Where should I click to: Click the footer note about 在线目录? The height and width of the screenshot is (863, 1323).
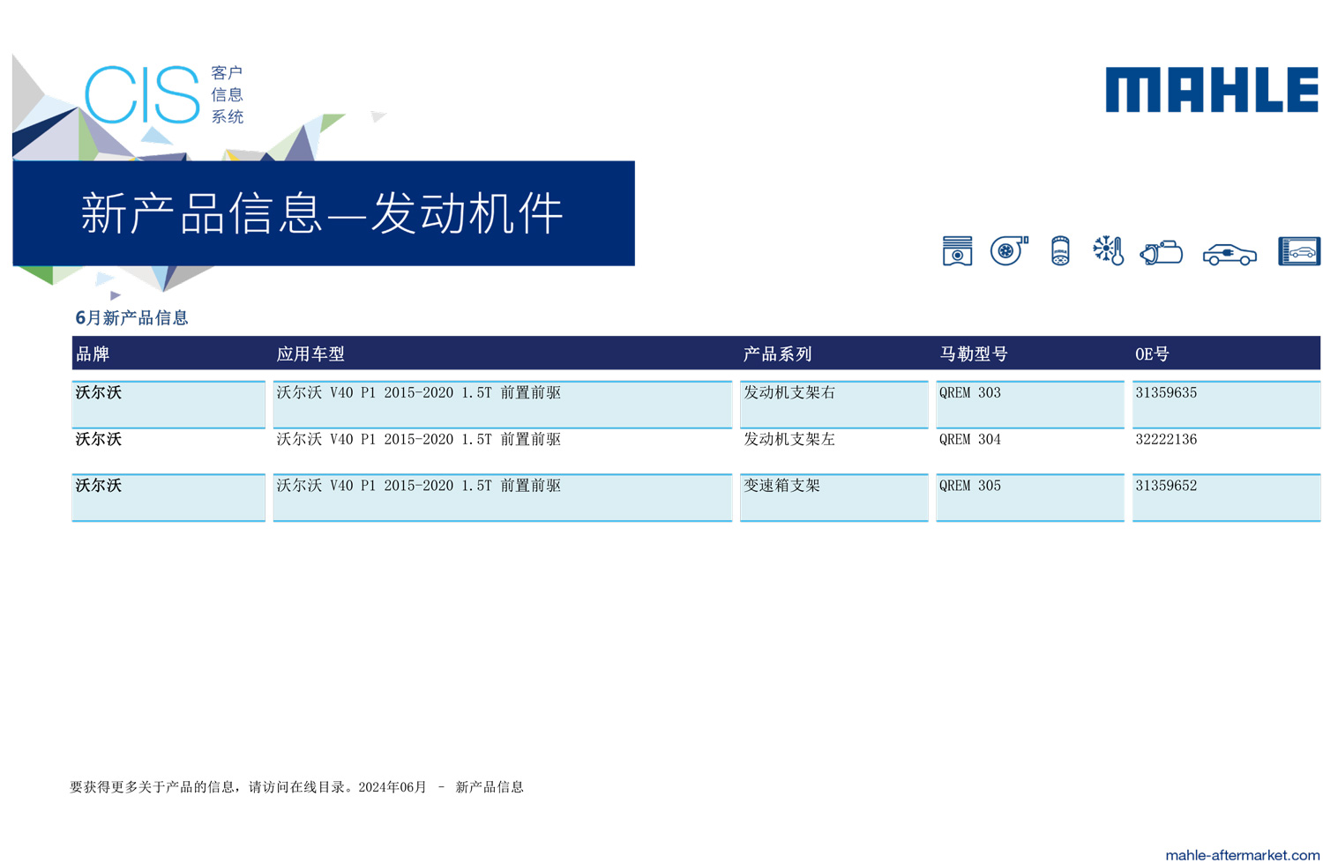coord(296,787)
